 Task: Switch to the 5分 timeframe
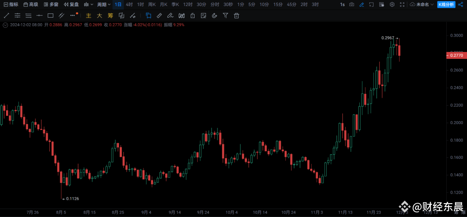(252, 4)
